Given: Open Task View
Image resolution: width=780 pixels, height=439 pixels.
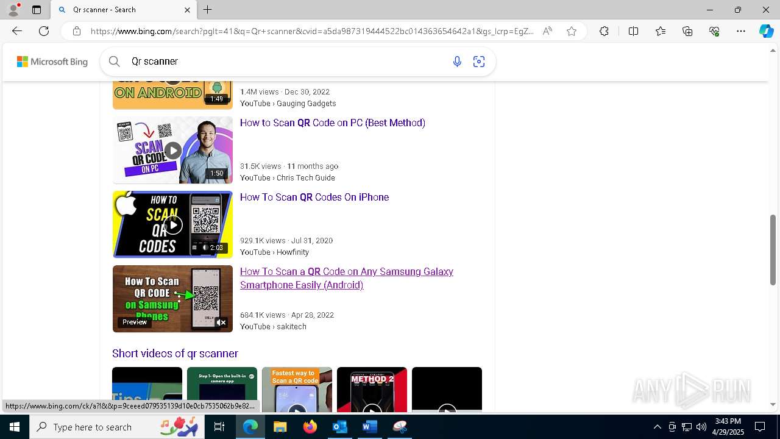Looking at the screenshot, I should coord(219,427).
